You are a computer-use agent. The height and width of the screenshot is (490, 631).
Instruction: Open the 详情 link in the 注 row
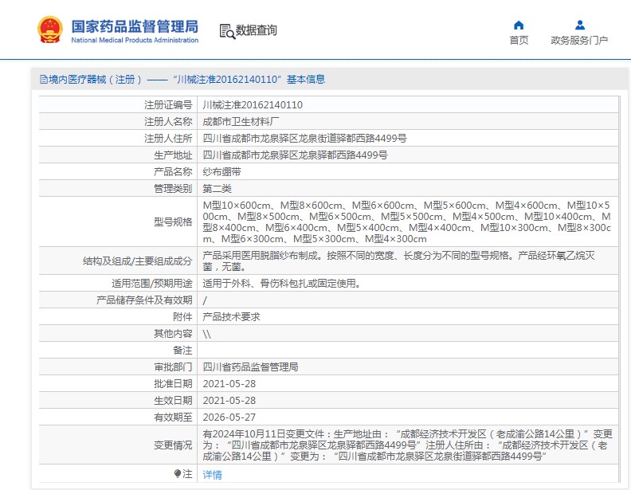tap(212, 475)
